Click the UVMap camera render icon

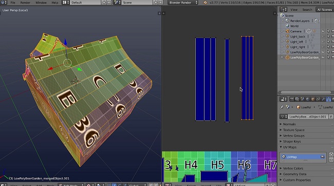point(322,157)
